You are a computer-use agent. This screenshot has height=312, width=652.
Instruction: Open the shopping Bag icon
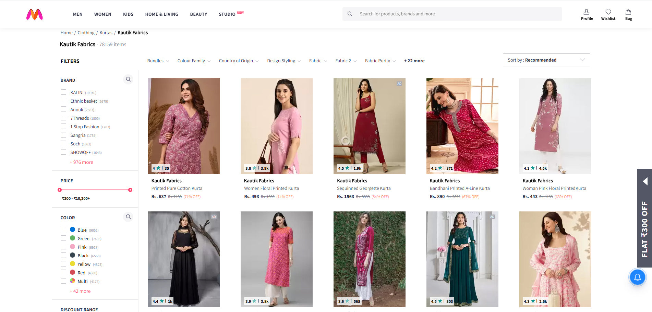(628, 14)
